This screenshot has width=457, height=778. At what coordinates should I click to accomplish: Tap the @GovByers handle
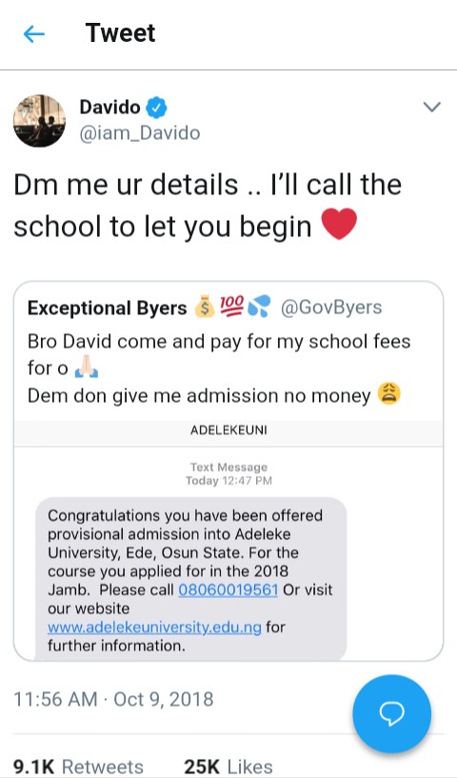click(x=331, y=308)
